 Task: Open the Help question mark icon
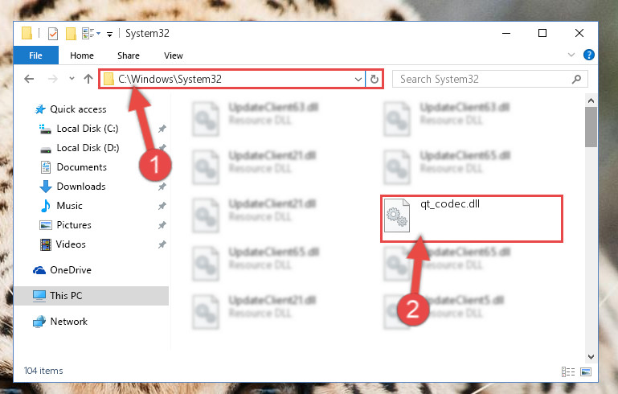pyautogui.click(x=589, y=55)
